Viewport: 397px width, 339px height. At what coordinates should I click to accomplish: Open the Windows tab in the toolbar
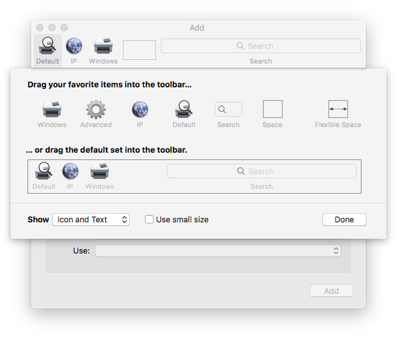(103, 48)
